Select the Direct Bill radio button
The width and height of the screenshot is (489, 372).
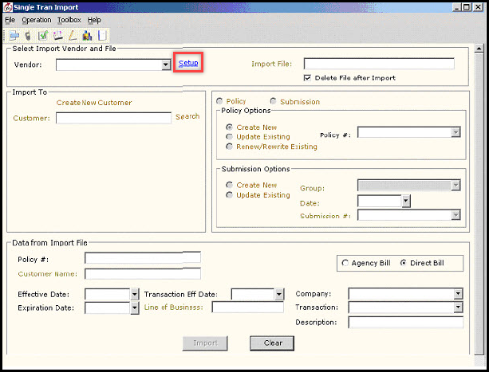(x=403, y=263)
